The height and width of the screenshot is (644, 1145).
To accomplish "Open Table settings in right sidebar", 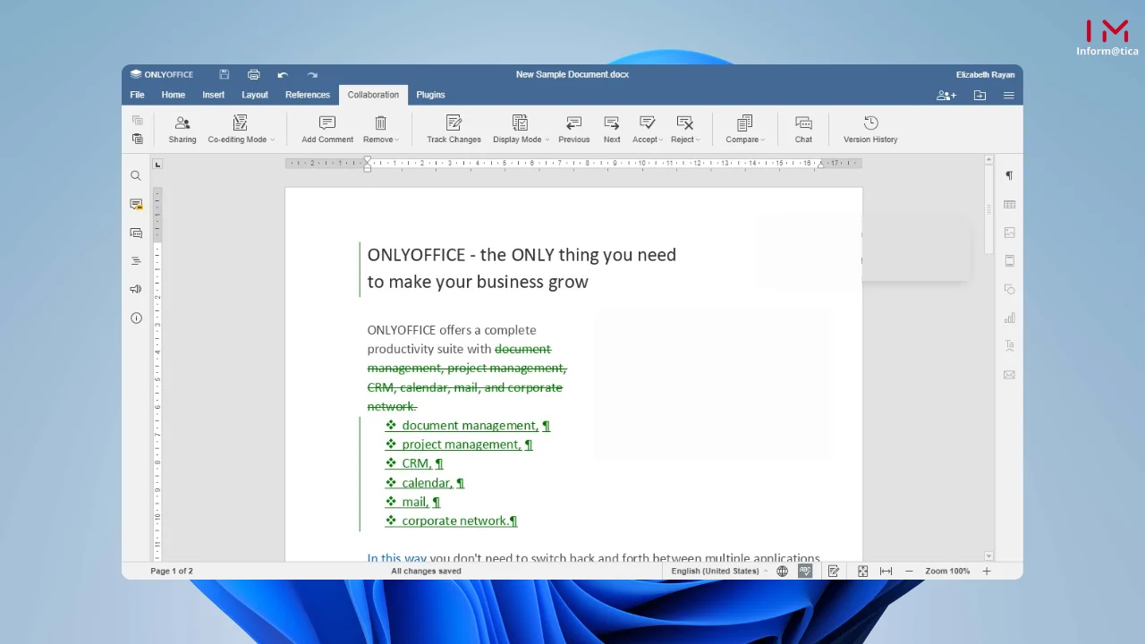I will coord(1009,204).
